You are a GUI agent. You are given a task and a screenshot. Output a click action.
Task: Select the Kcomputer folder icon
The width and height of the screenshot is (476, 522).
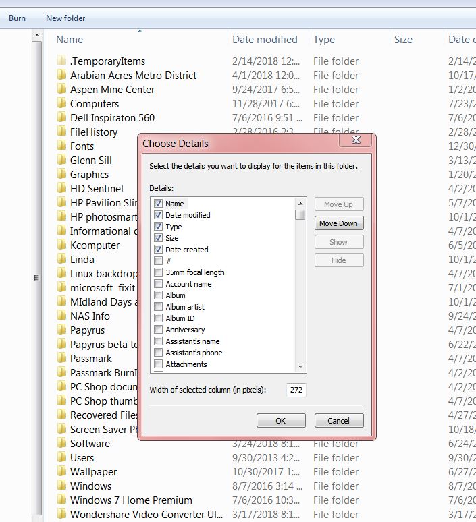click(x=61, y=245)
